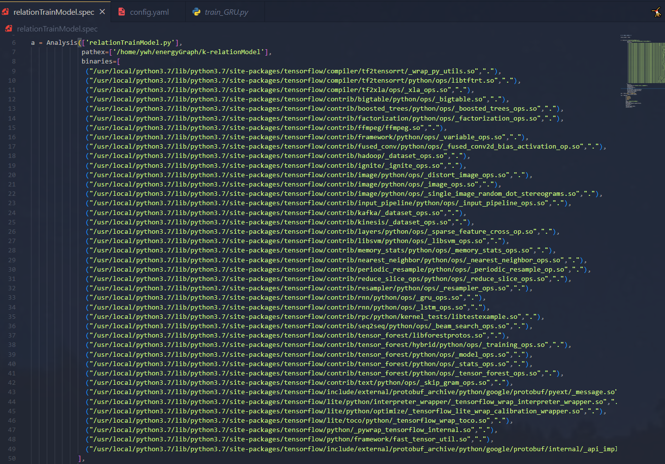Viewport: 665px width, 464px height.
Task: Click '_ignite_ops.so' on line 19
Action: [413, 165]
